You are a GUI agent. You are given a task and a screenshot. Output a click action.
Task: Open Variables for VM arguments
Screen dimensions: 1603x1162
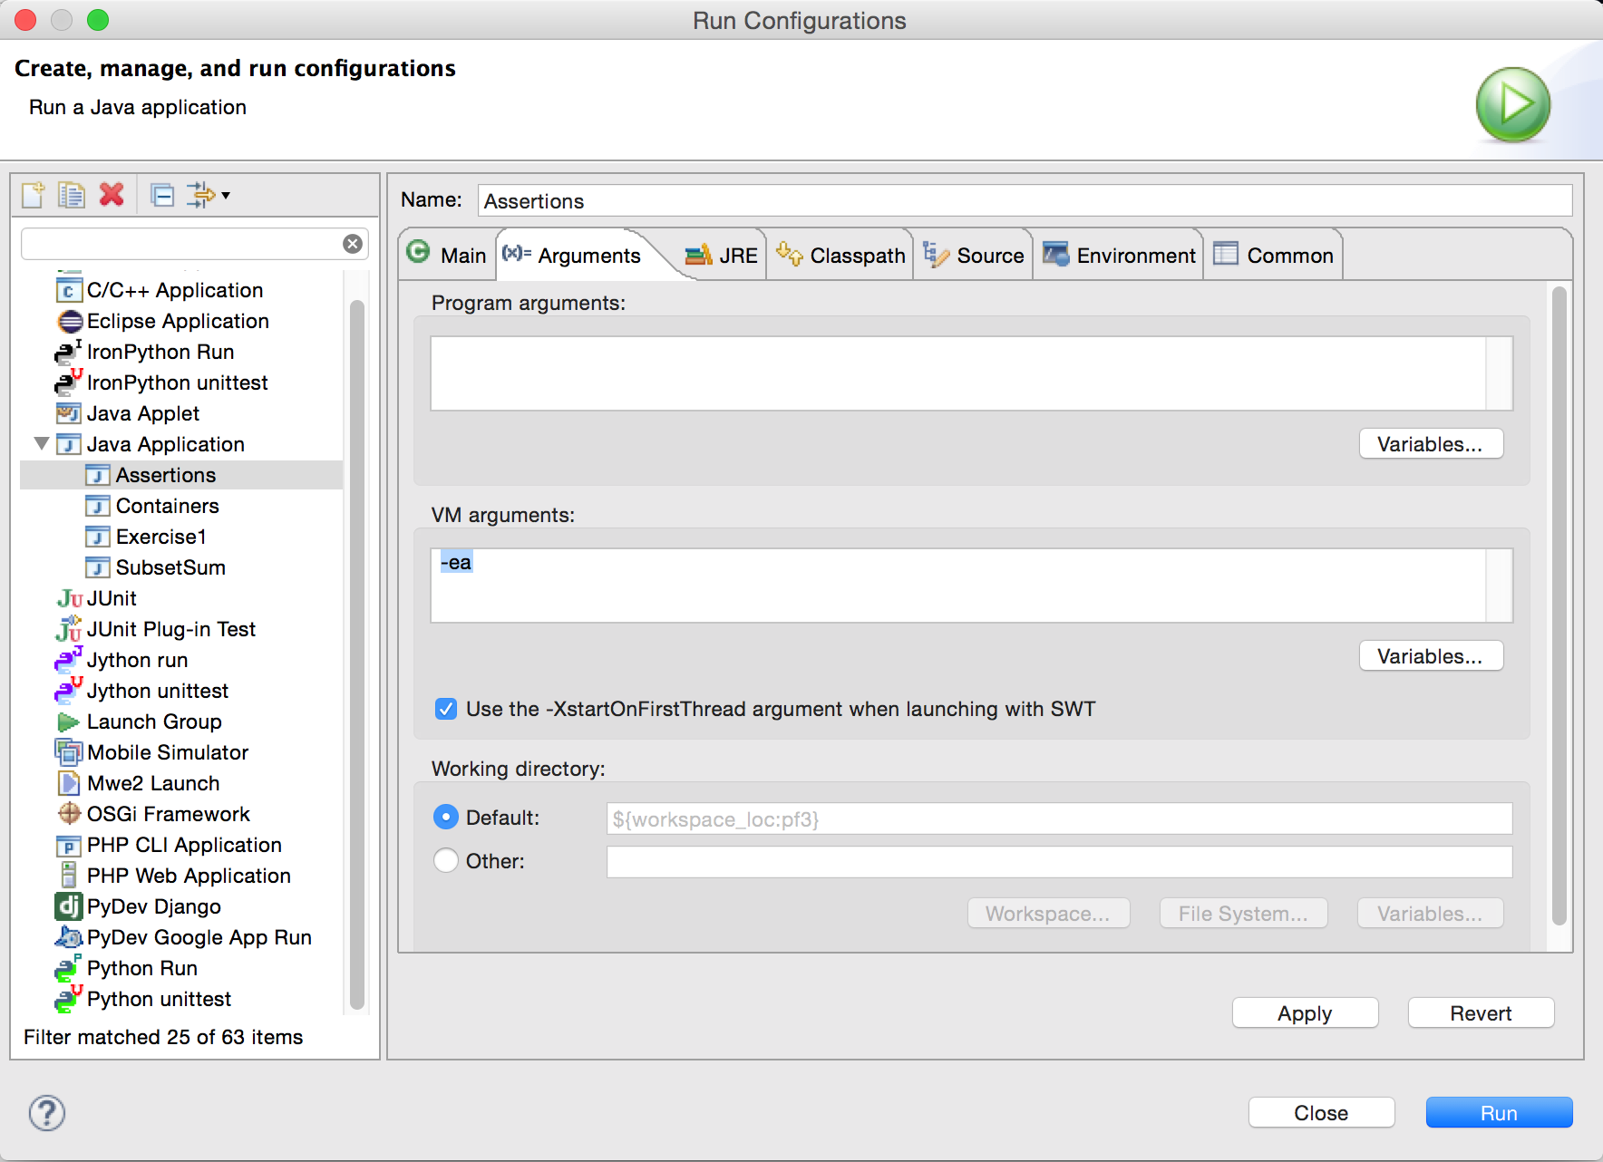coord(1431,656)
